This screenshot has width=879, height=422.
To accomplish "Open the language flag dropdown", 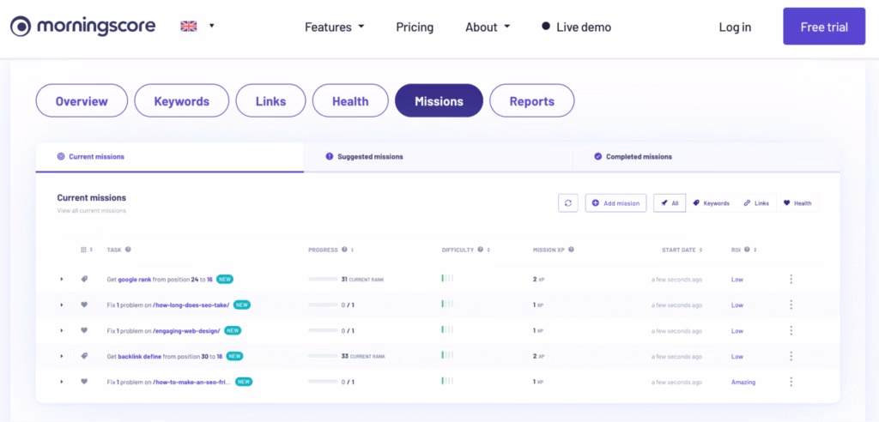I will click(x=197, y=27).
